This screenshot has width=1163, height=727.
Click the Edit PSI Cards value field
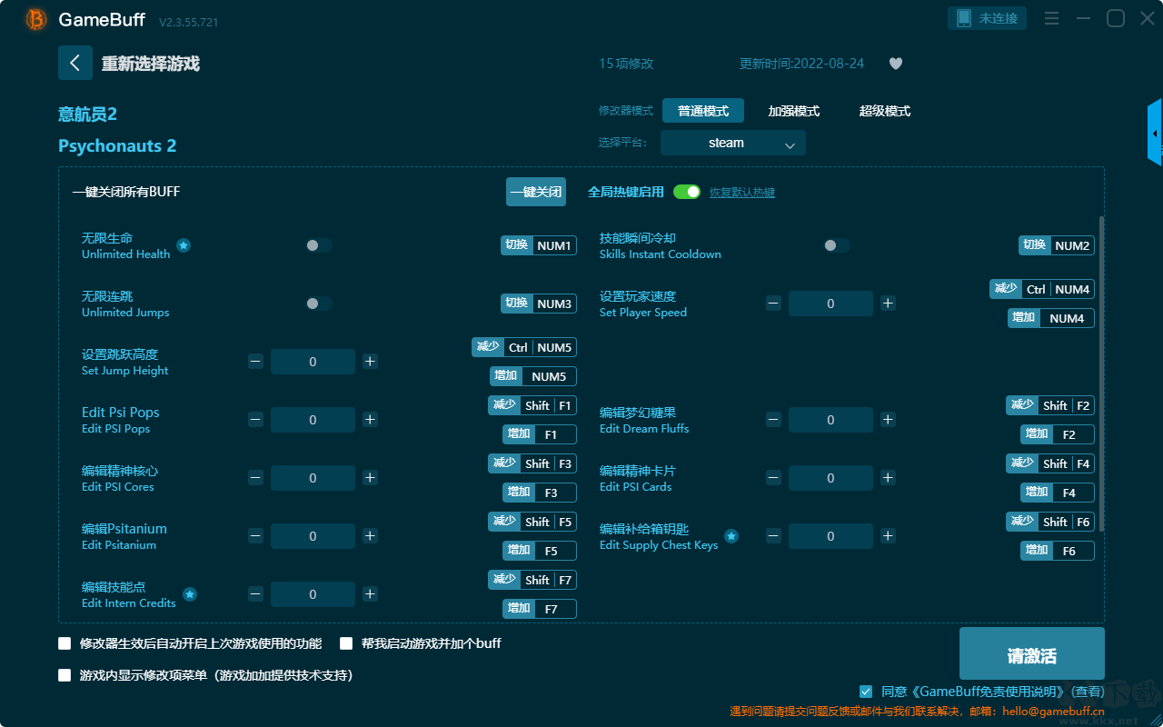(x=830, y=478)
